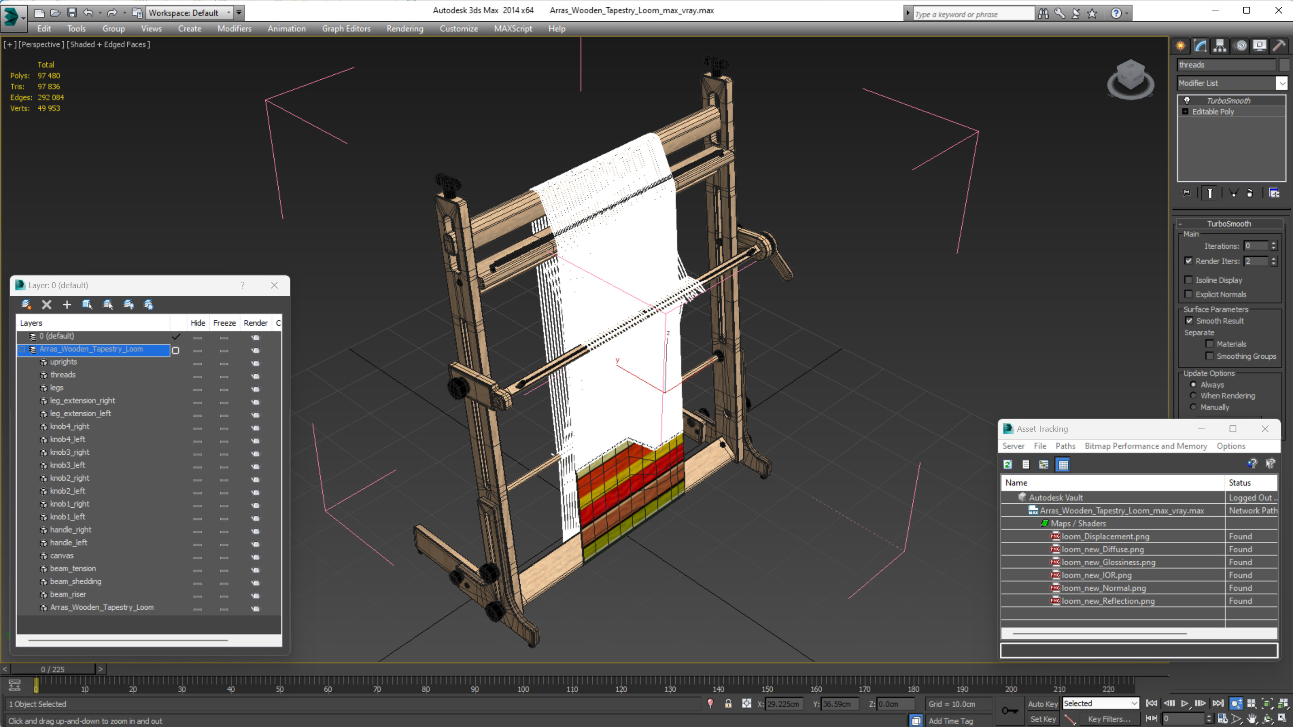Click the Redo arrow icon
The image size is (1293, 727).
click(112, 13)
